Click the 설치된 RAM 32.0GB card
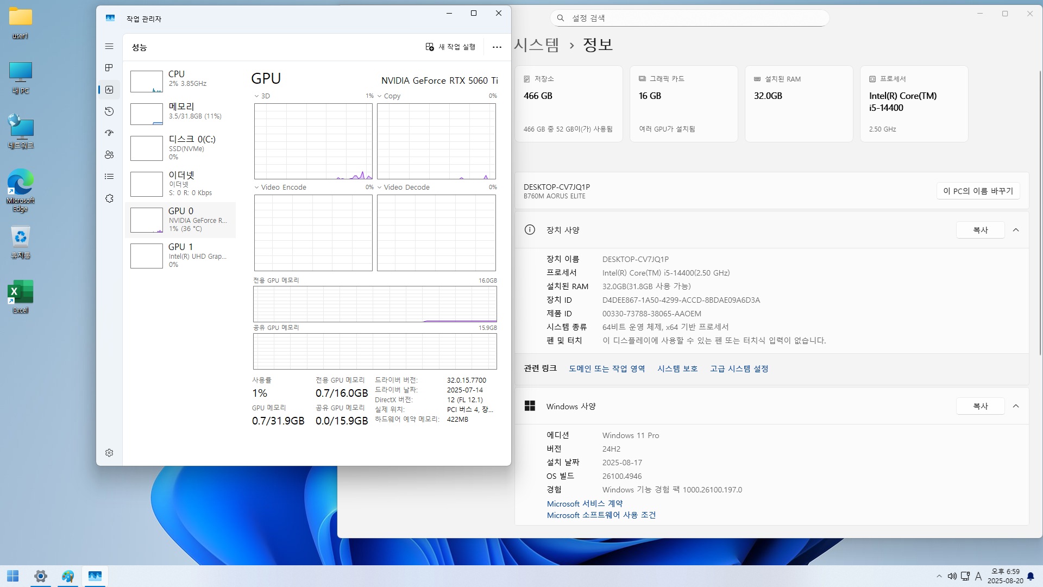The image size is (1043, 587). point(799,104)
